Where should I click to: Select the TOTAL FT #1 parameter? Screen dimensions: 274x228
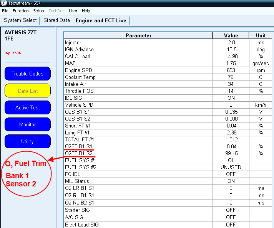(x=168, y=139)
